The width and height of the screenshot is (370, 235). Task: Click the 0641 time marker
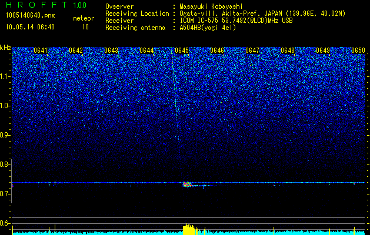pyautogui.click(x=41, y=51)
